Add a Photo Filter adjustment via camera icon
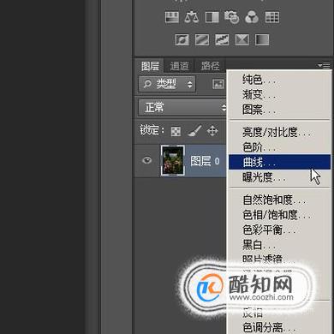The height and width of the screenshot is (334, 334). [231, 17]
